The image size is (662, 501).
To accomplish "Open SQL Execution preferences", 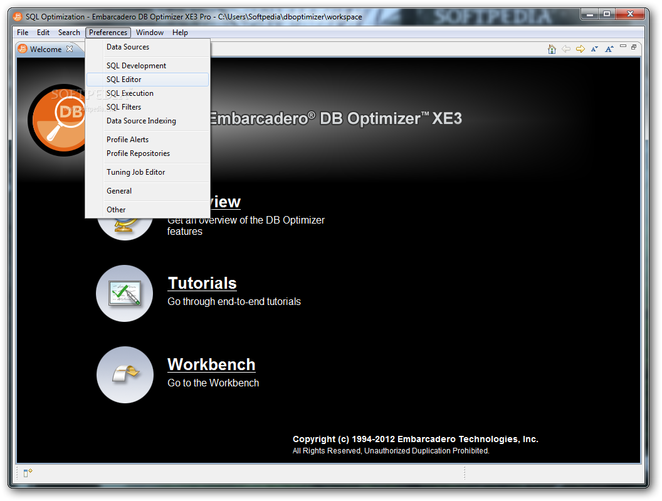I will pos(148,93).
